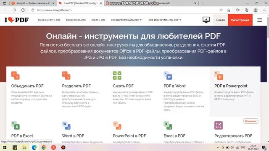Close the iLovePDF browser tab
Viewport: 269px width, 151px height.
tap(101, 3)
